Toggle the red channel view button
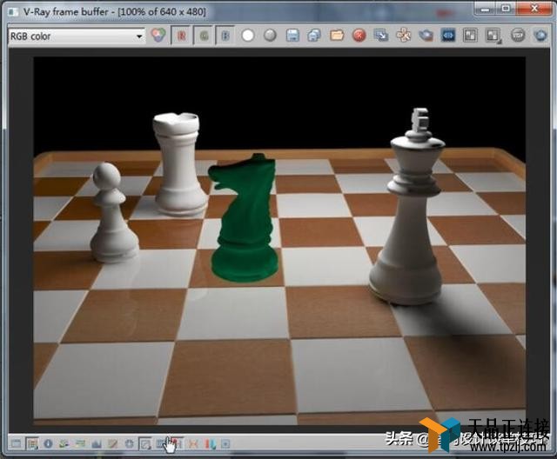 pos(182,36)
